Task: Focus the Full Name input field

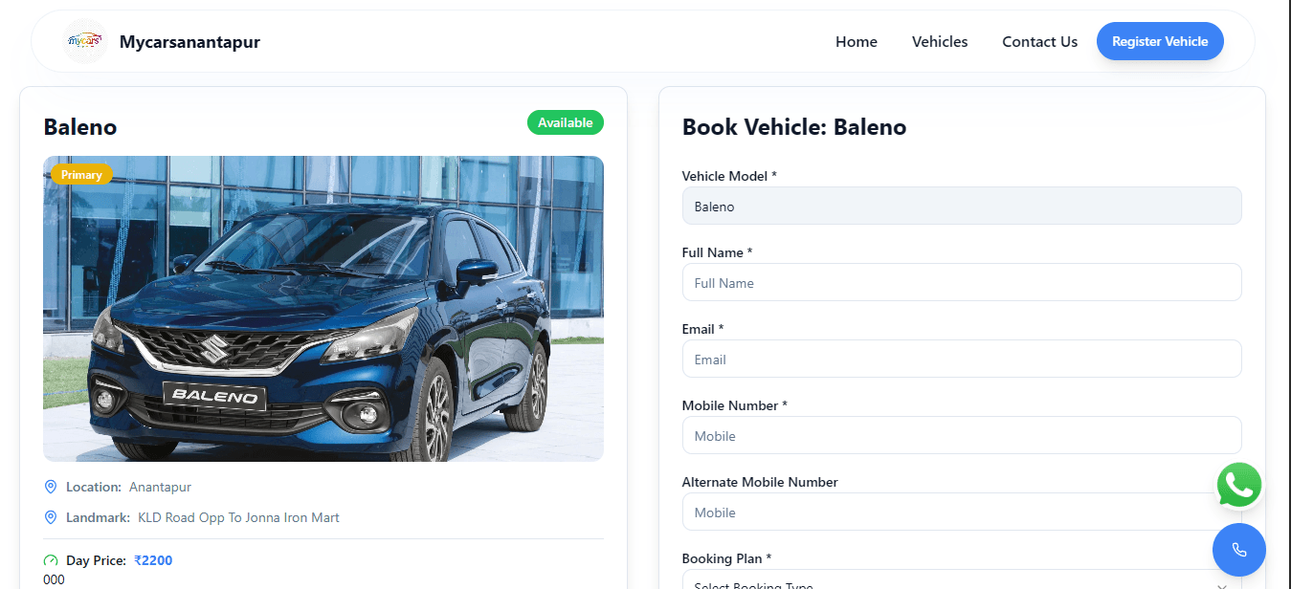Action: (x=962, y=282)
